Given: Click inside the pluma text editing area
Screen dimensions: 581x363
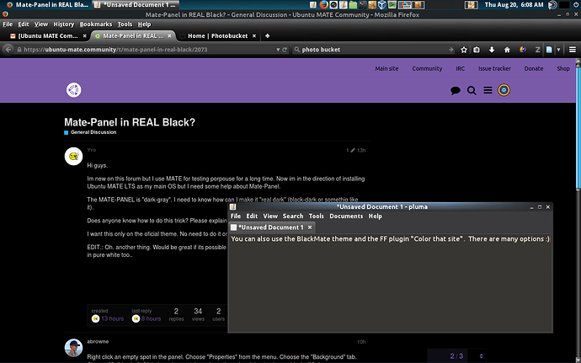Looking at the screenshot, I should (x=390, y=282).
